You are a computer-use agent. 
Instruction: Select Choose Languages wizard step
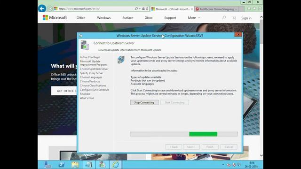coord(91,77)
